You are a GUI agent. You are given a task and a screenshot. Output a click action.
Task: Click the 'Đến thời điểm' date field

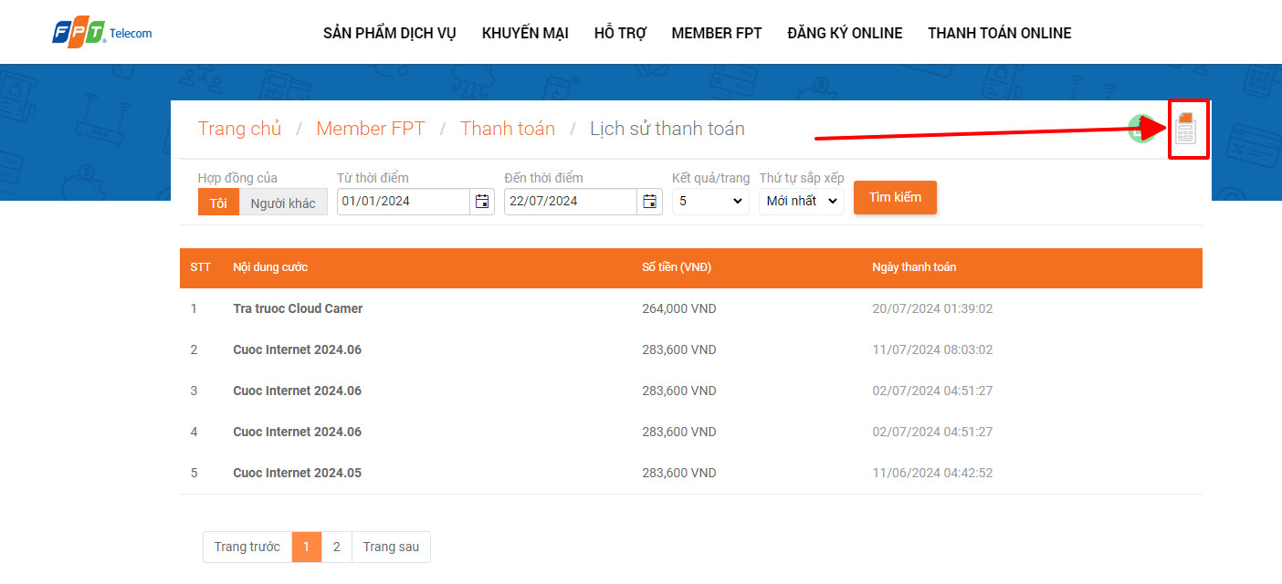571,202
